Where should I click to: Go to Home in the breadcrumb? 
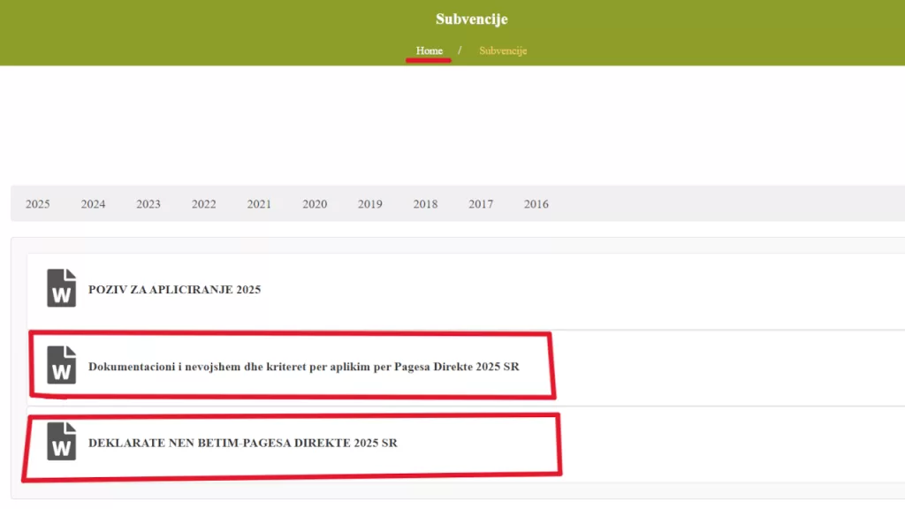pos(430,50)
